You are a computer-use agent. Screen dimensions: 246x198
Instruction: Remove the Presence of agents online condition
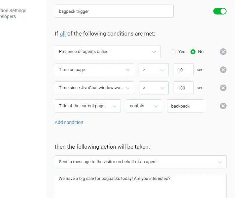(223, 52)
